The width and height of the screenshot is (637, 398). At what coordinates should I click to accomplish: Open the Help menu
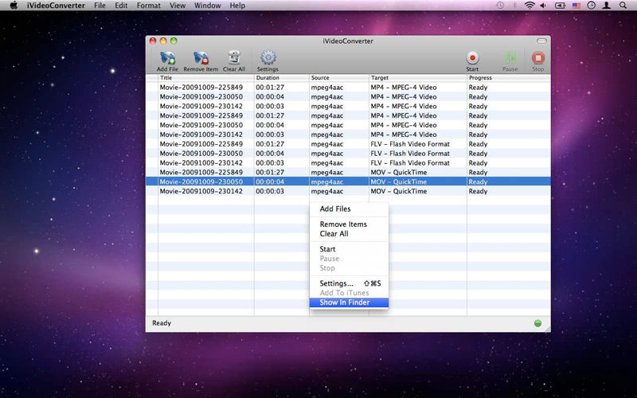pos(237,6)
